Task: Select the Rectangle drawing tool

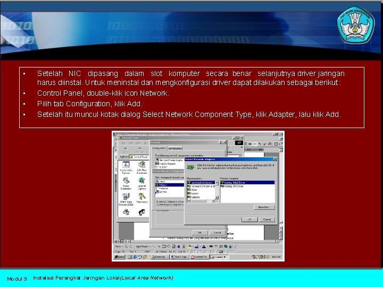Action: 164,247
